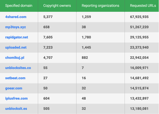159x114 pixels.
Task: Select the 13,432,897 requested URLs value
Action: [139, 98]
